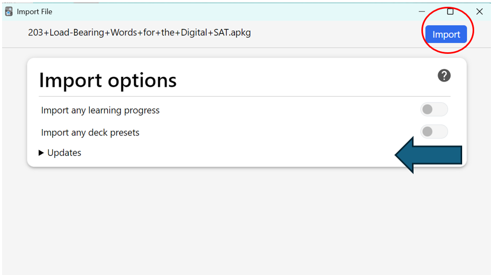Click the learning progress toggle knob
Screen dimensions: 493x275
(427, 109)
